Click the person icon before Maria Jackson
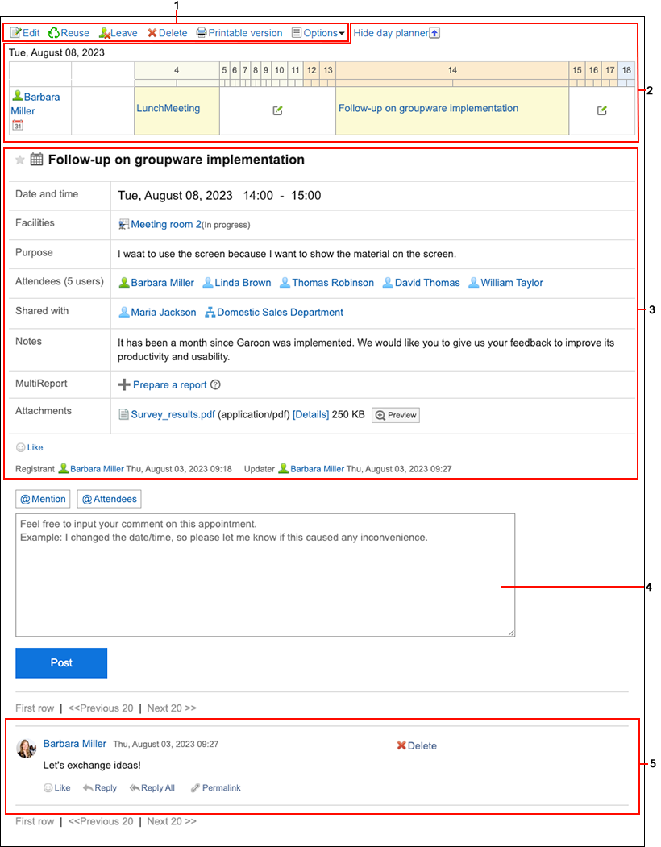This screenshot has height=847, width=661. coord(124,312)
